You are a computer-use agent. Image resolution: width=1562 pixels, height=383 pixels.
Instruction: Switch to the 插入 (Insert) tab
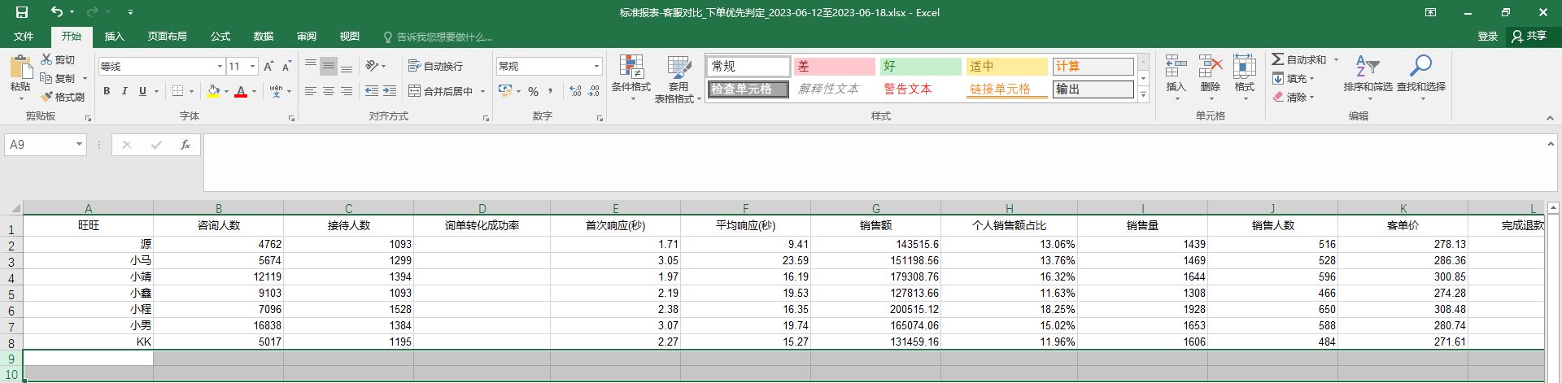(114, 37)
